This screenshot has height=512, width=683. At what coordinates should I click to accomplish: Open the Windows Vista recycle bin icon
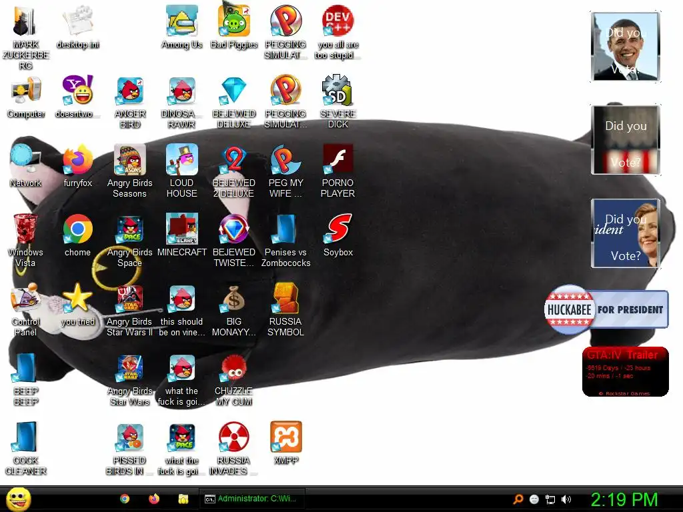coord(26,229)
